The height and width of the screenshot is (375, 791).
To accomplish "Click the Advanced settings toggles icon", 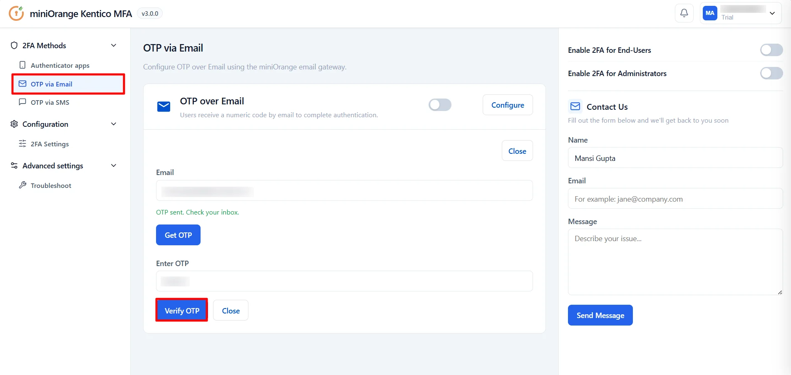I will [x=14, y=165].
